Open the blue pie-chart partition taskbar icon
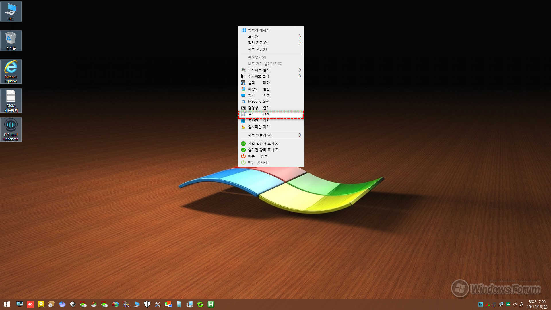 coord(62,304)
